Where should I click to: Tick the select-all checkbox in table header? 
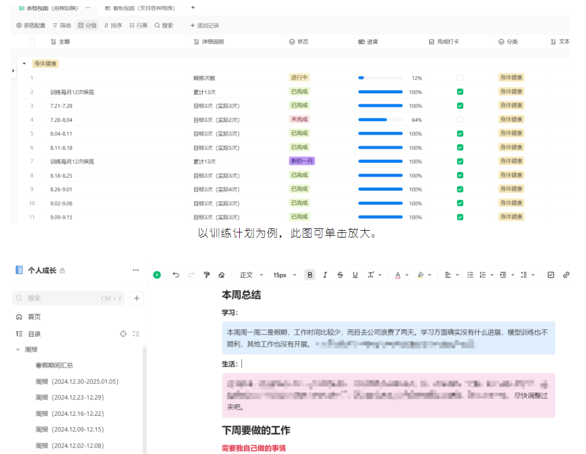tap(32, 42)
